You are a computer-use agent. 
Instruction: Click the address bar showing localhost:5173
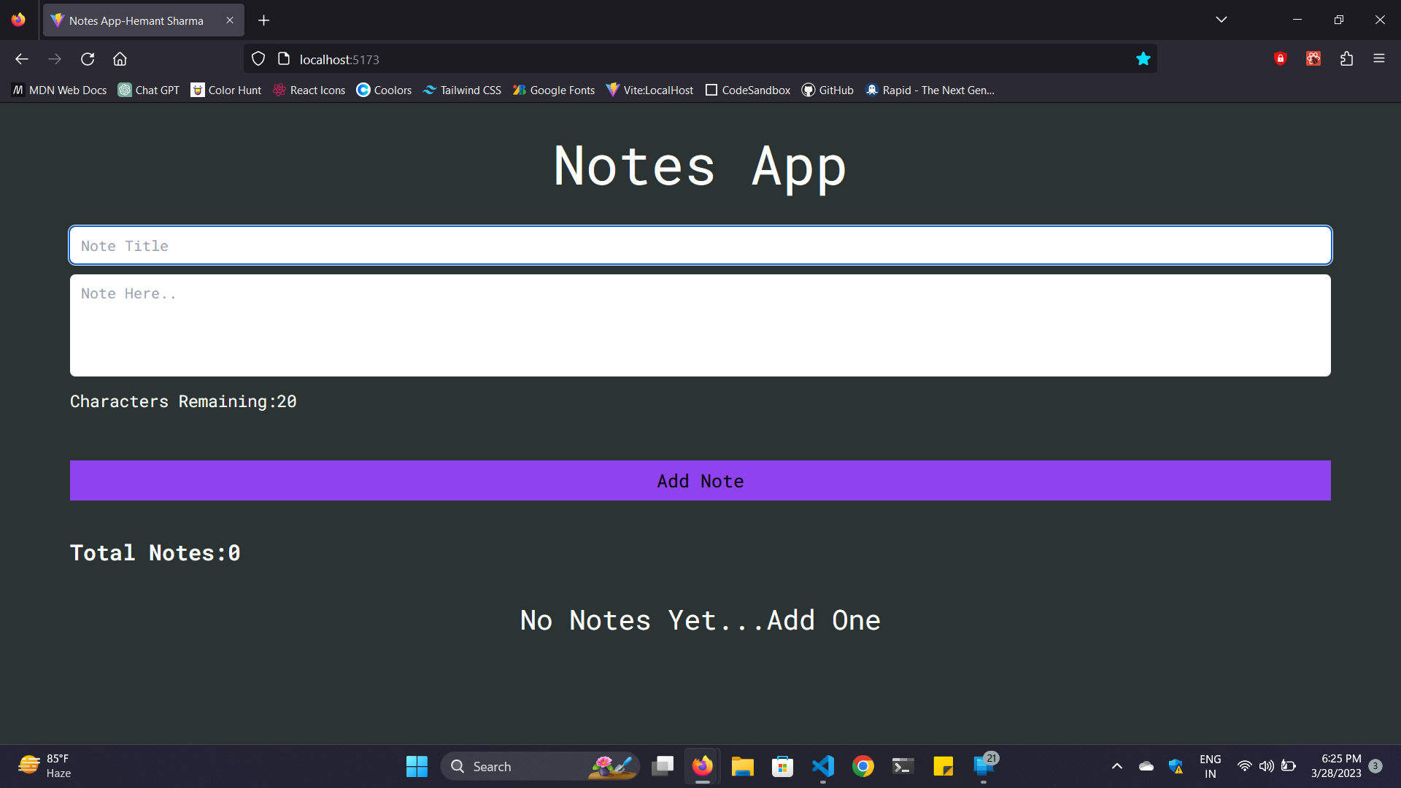[x=700, y=59]
